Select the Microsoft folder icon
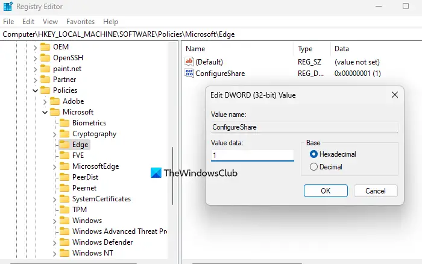The width and height of the screenshot is (422, 264). click(x=55, y=112)
